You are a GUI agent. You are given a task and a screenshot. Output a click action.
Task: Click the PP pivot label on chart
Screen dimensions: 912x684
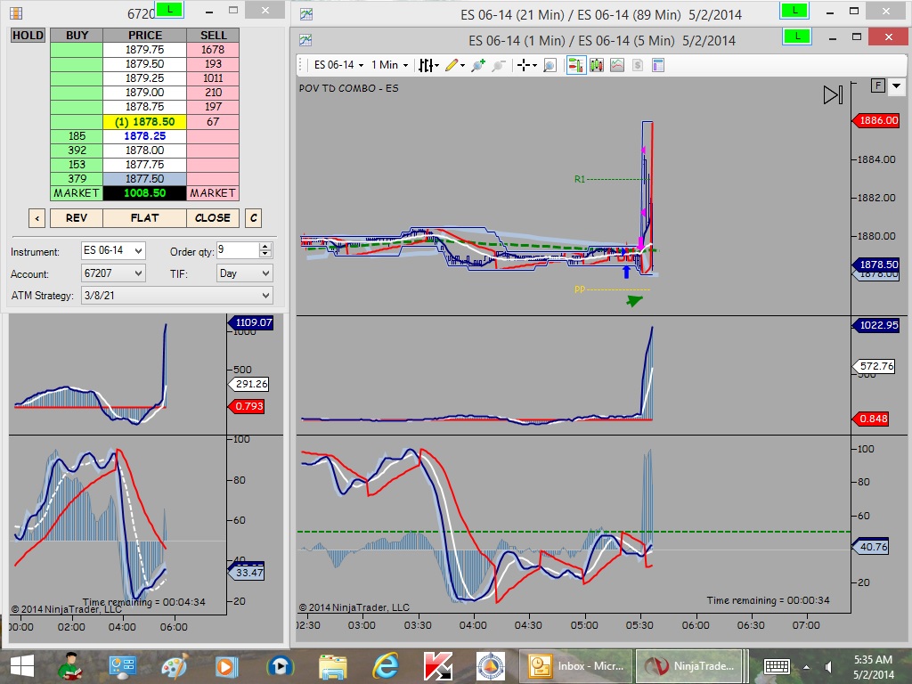click(579, 289)
